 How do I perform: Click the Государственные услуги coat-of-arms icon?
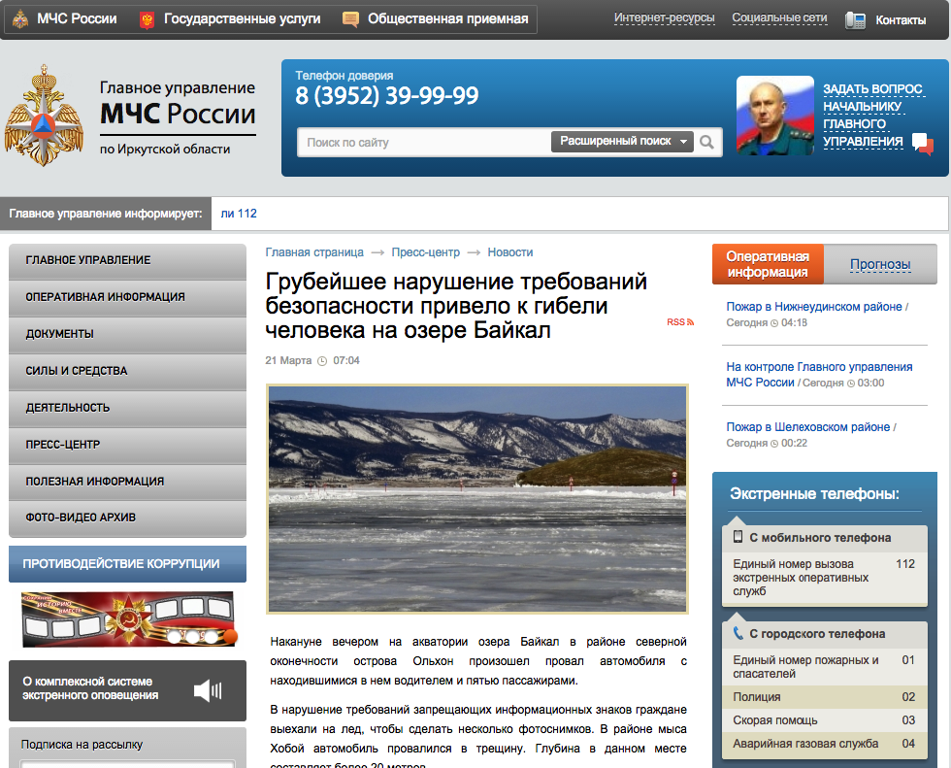click(x=147, y=20)
